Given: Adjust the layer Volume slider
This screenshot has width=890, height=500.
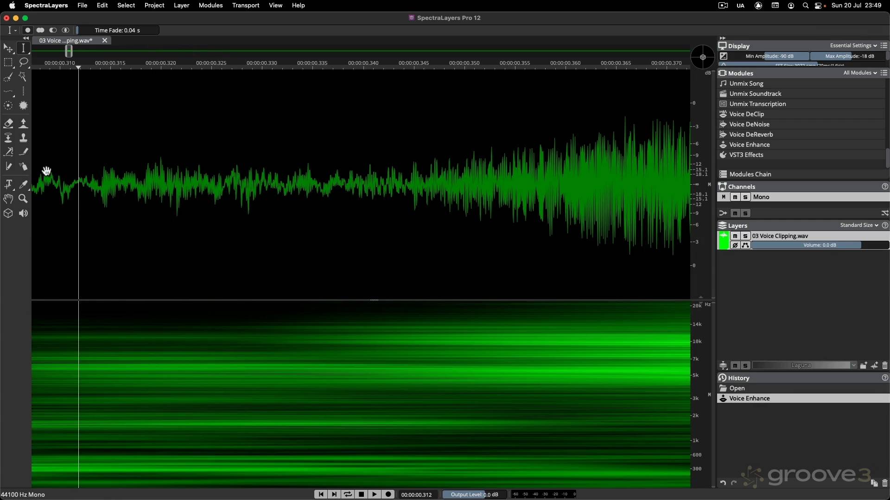Looking at the screenshot, I should click(x=819, y=245).
